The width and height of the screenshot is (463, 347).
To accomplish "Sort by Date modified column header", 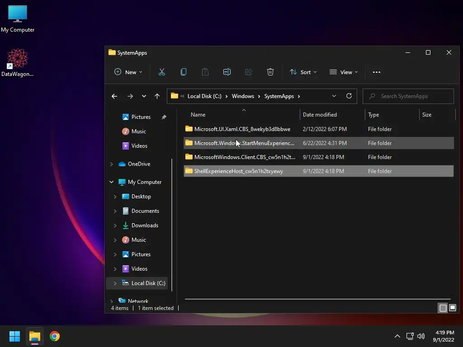I will click(332, 115).
